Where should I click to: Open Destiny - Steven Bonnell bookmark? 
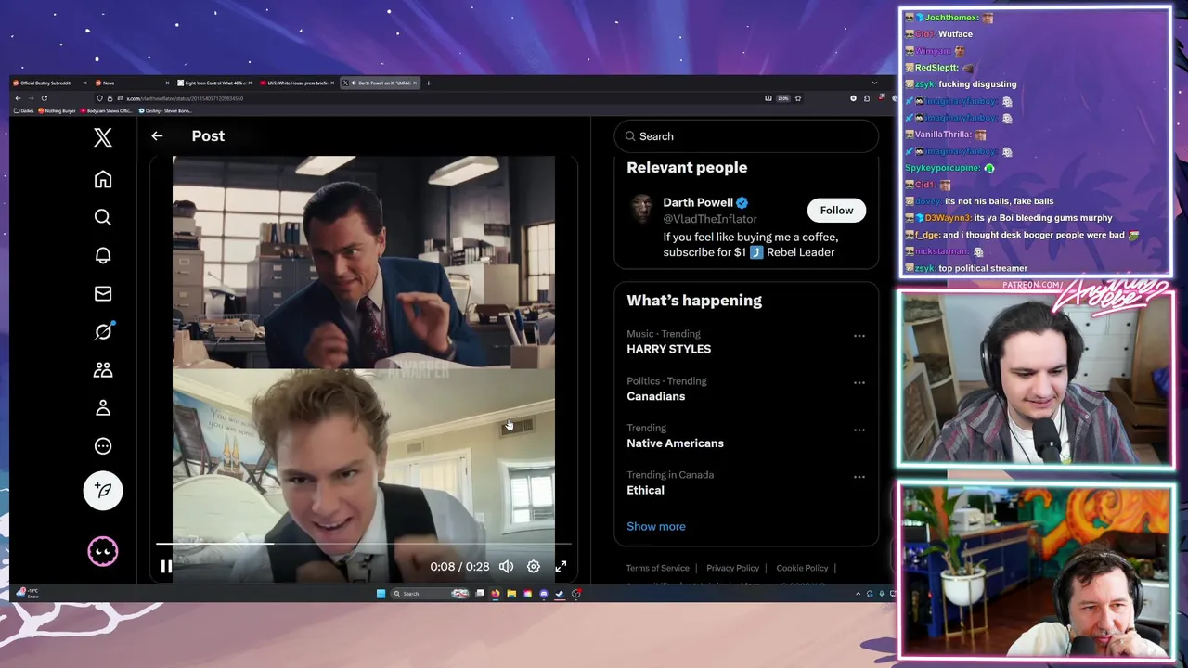pos(165,110)
